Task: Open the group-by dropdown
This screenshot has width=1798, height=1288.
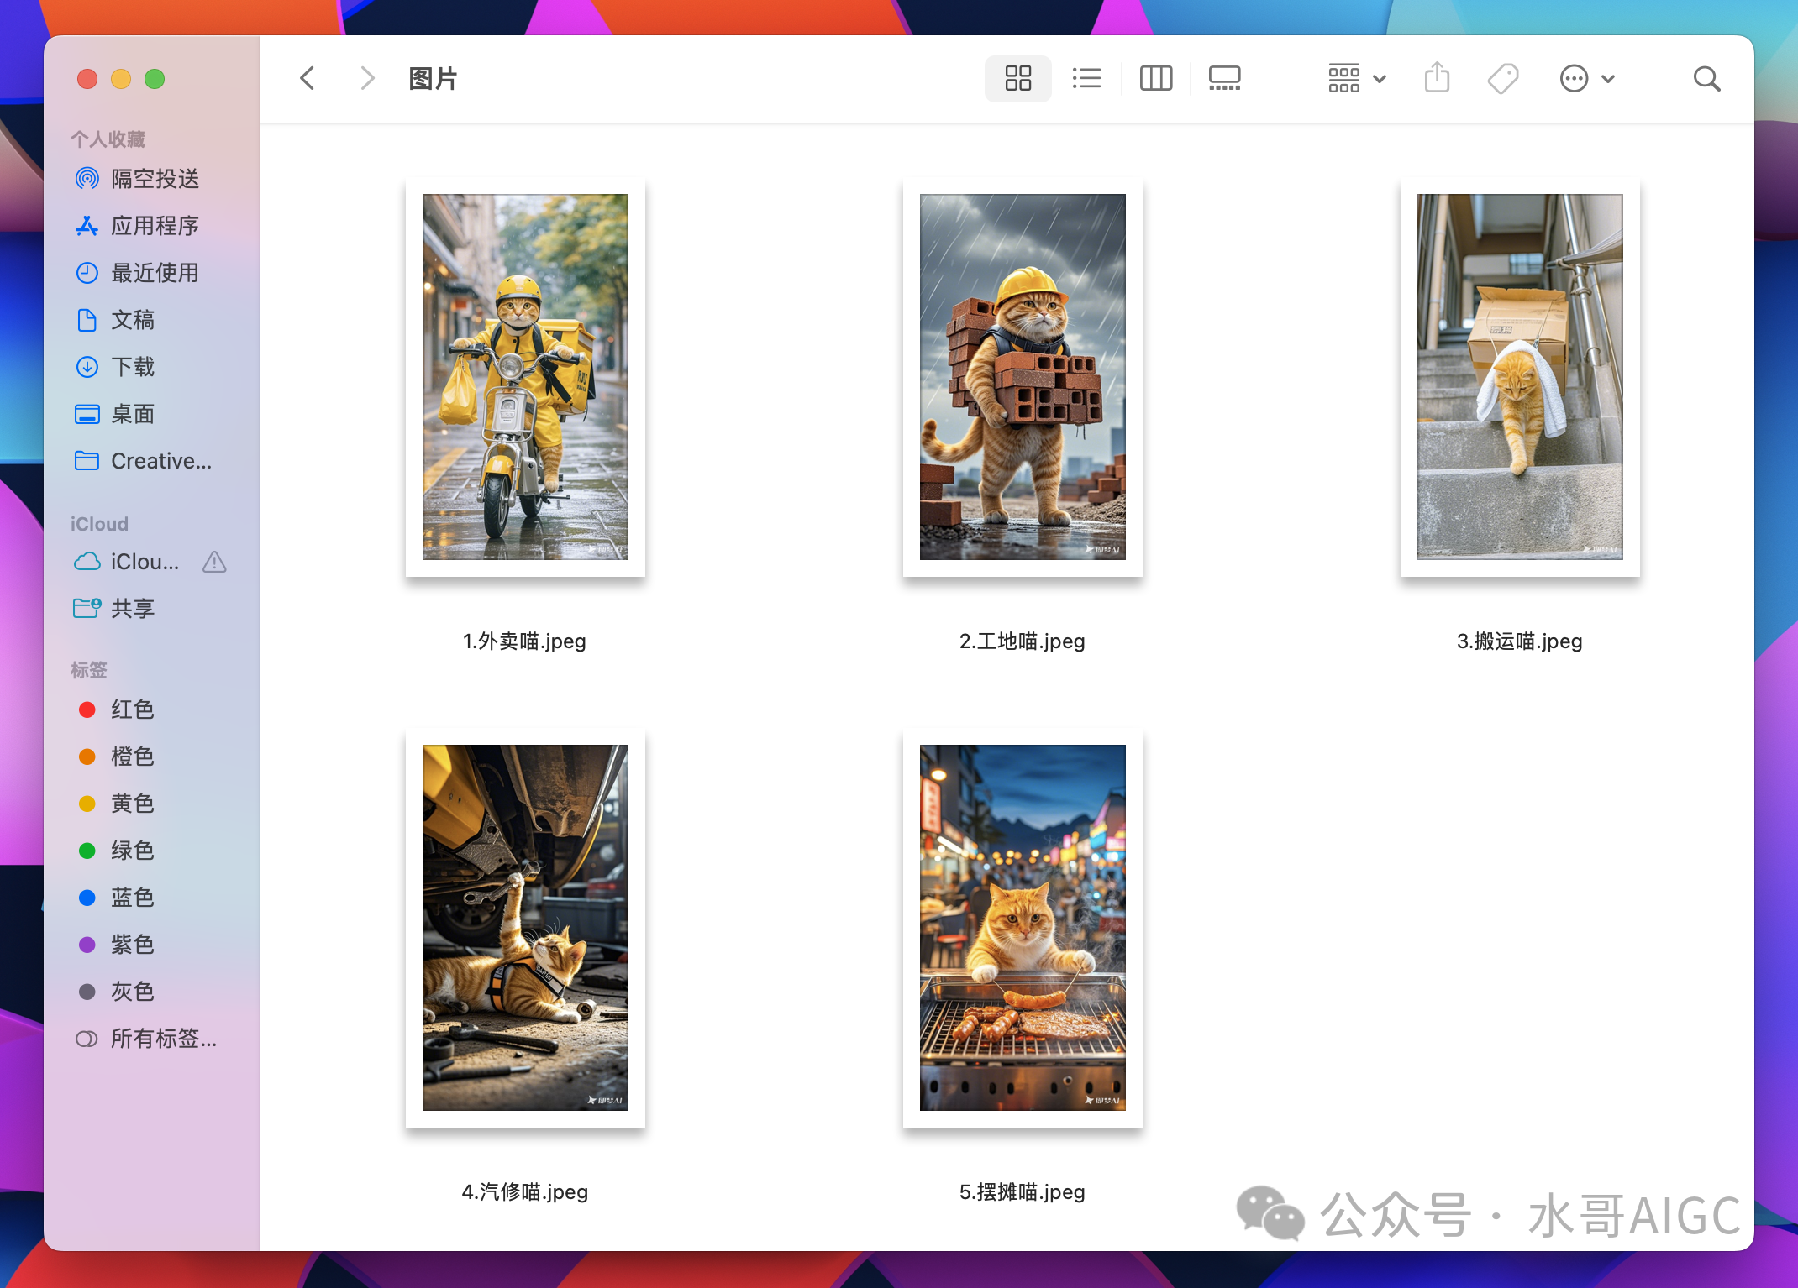Action: (1356, 79)
